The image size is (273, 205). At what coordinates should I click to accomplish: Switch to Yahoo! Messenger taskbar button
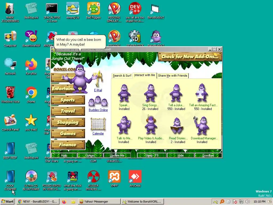(x=99, y=202)
